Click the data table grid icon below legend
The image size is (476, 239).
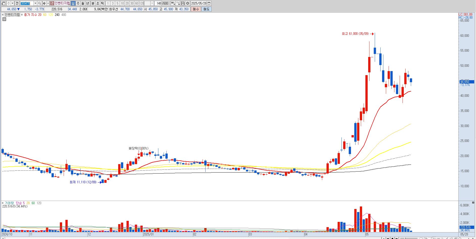click(4, 19)
